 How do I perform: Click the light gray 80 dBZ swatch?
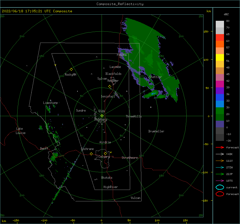pyautogui.click(x=220, y=24)
